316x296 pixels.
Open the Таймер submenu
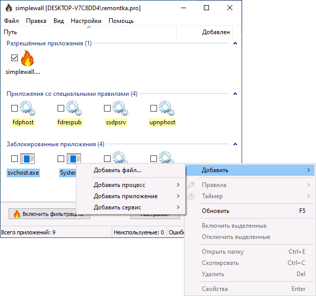(x=250, y=196)
